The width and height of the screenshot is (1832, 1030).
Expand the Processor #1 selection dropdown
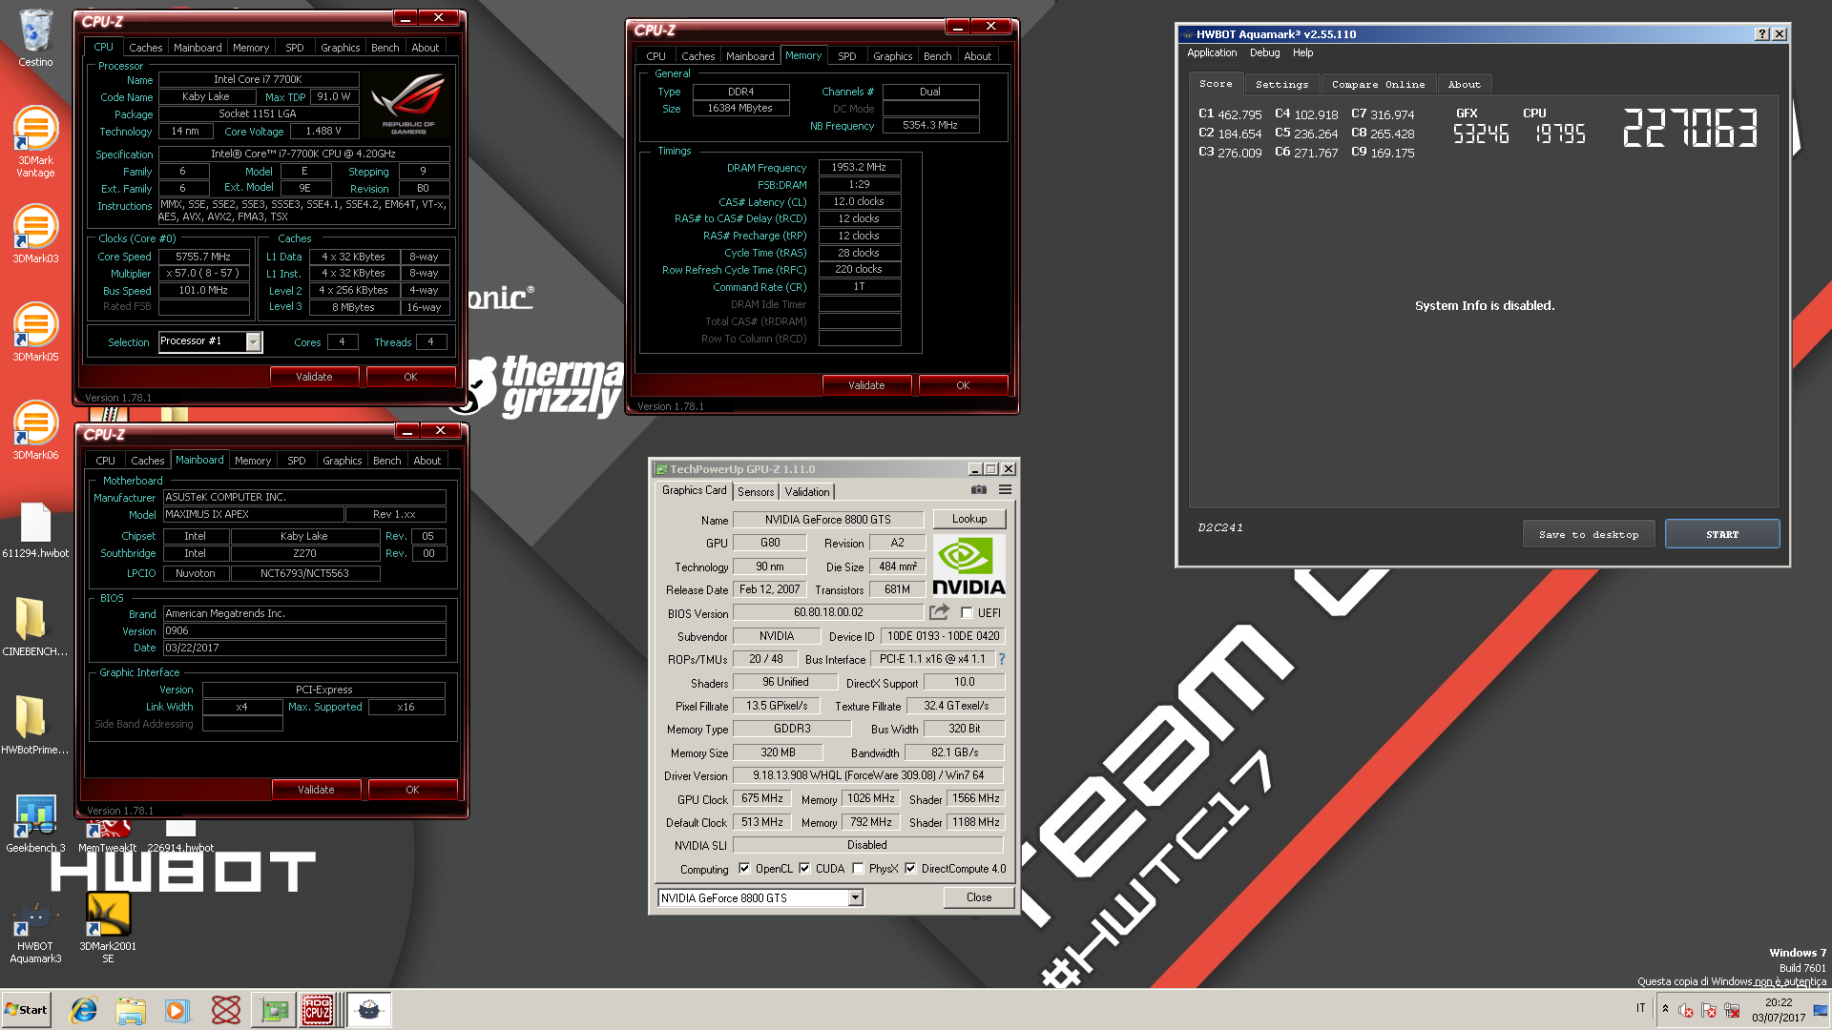pyautogui.click(x=253, y=341)
